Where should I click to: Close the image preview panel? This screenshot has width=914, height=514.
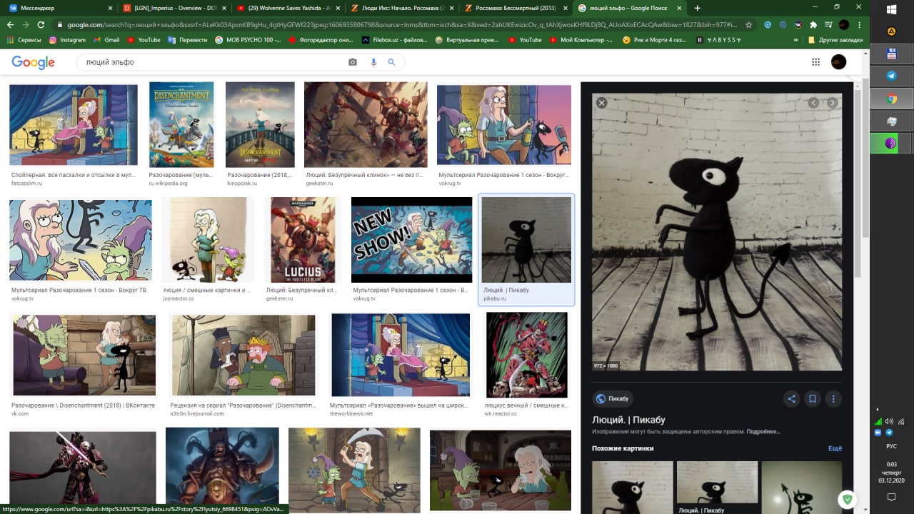[601, 103]
